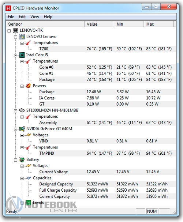Click the LENOVO Lenovo motherboard icon
Image resolution: width=183 pixels, height=222 pixels.
click(x=22, y=37)
